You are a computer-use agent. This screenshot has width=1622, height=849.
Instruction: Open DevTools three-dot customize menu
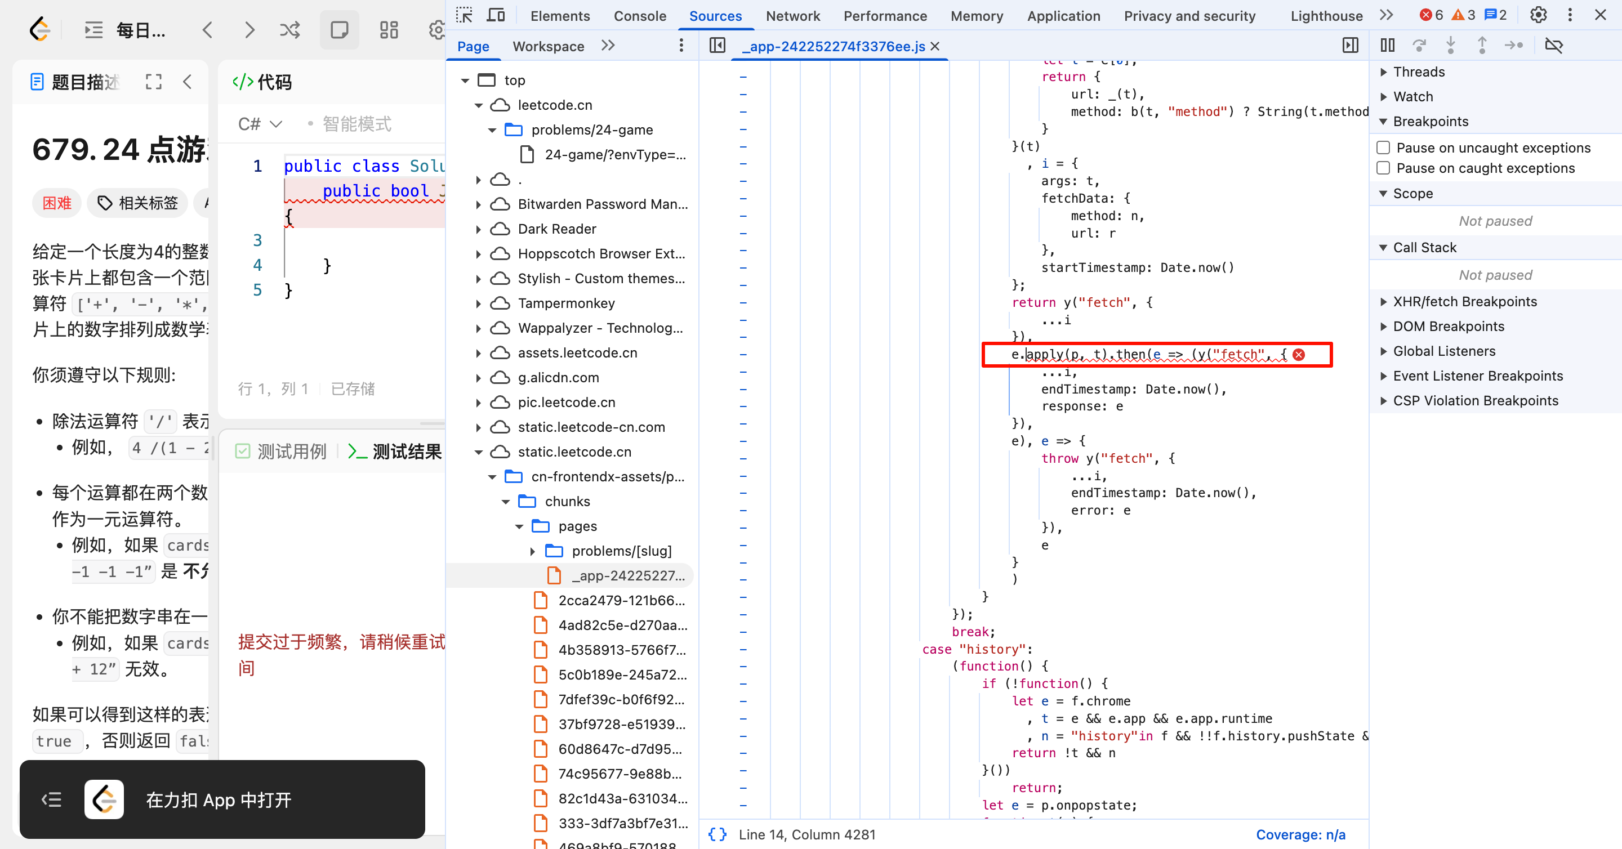click(x=1570, y=15)
